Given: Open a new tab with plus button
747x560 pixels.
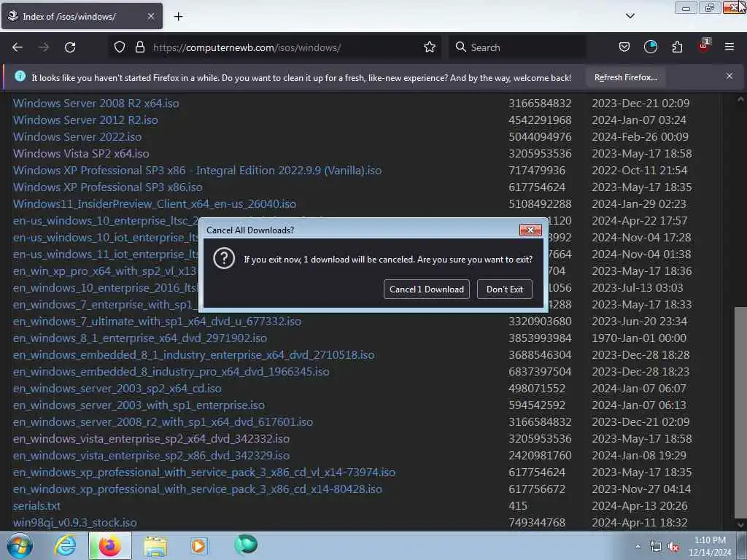Looking at the screenshot, I should (x=178, y=16).
